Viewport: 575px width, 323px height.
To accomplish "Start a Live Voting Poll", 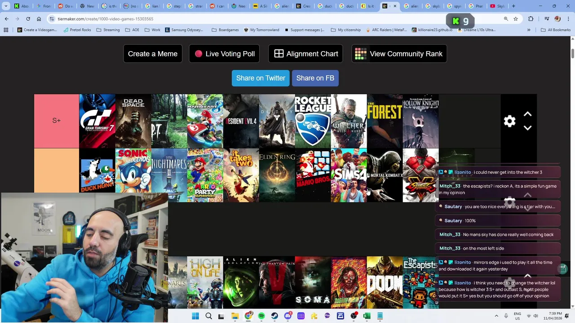I will pyautogui.click(x=224, y=54).
